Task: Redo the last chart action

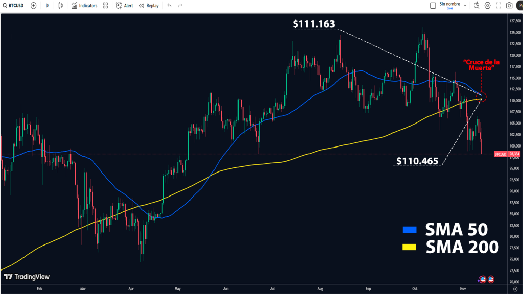Action: 180,6
